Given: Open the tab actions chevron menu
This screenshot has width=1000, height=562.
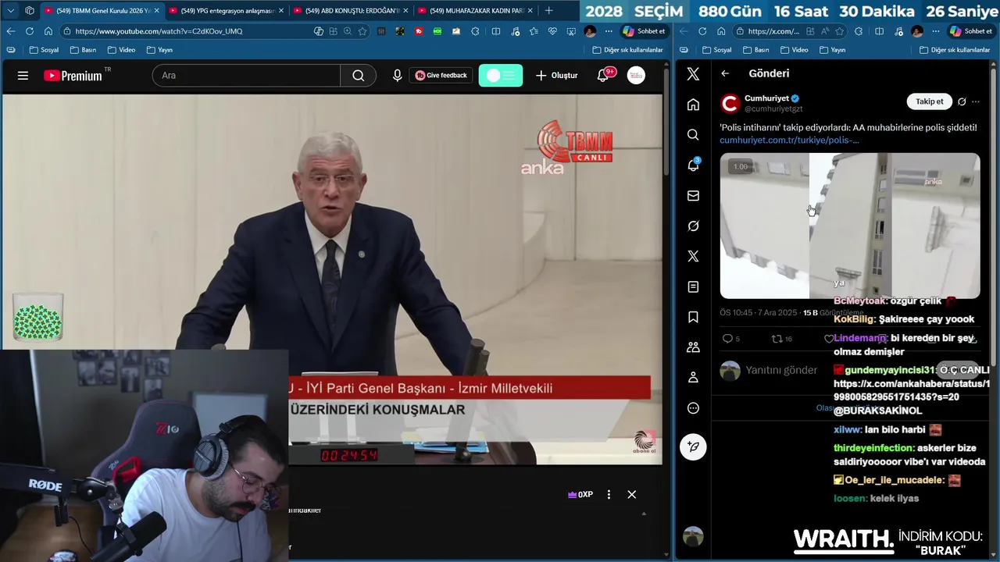Looking at the screenshot, I should [x=10, y=10].
